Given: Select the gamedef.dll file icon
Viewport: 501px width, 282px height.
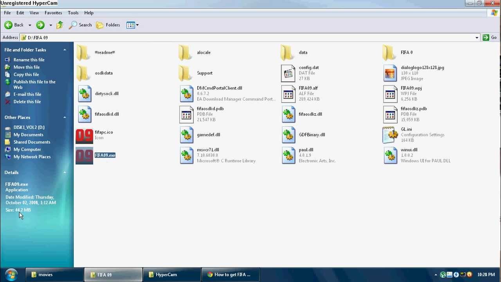Looking at the screenshot, I should 187,135.
